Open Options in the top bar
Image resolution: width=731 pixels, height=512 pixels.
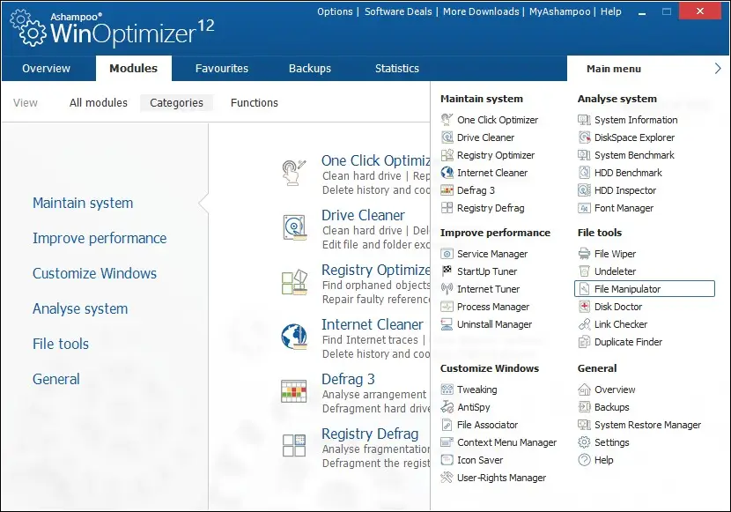click(x=335, y=11)
